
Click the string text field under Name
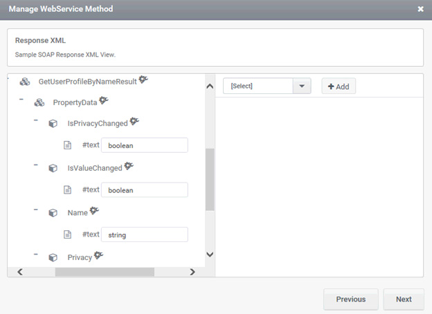[x=145, y=234]
